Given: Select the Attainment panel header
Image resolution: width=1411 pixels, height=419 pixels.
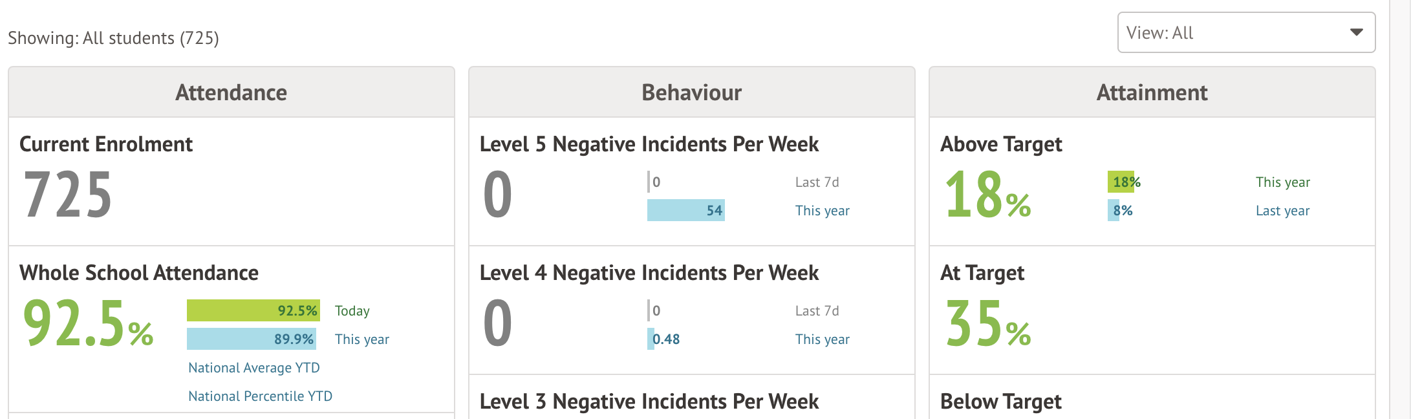Looking at the screenshot, I should click(1152, 92).
